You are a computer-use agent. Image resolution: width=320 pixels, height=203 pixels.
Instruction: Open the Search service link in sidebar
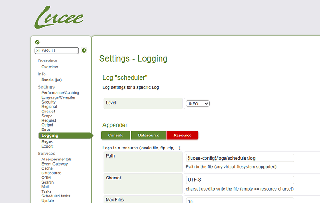(x=48, y=182)
